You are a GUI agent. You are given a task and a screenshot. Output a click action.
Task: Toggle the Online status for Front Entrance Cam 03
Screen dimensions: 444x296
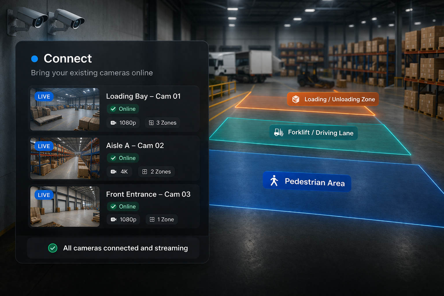(x=123, y=206)
